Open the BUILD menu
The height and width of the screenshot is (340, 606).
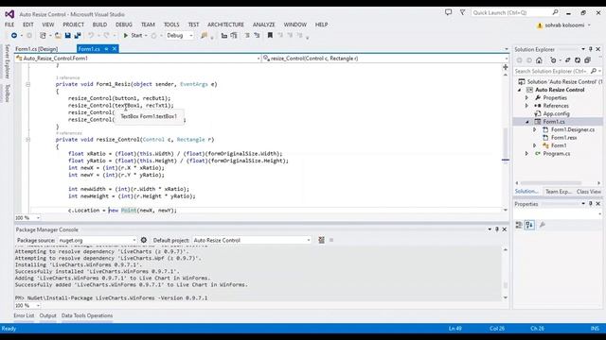click(99, 25)
